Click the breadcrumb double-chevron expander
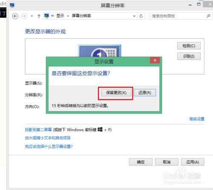This screenshot has width=213, height=190. [52, 16]
